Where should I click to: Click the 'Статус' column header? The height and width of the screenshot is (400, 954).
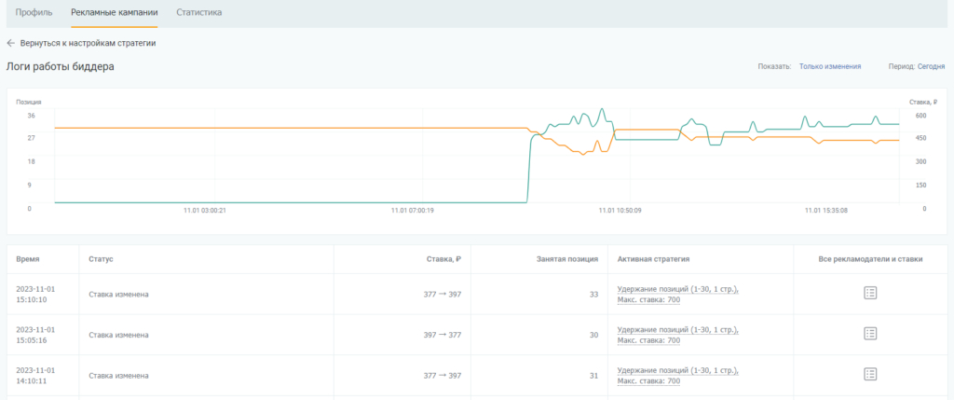click(x=101, y=259)
